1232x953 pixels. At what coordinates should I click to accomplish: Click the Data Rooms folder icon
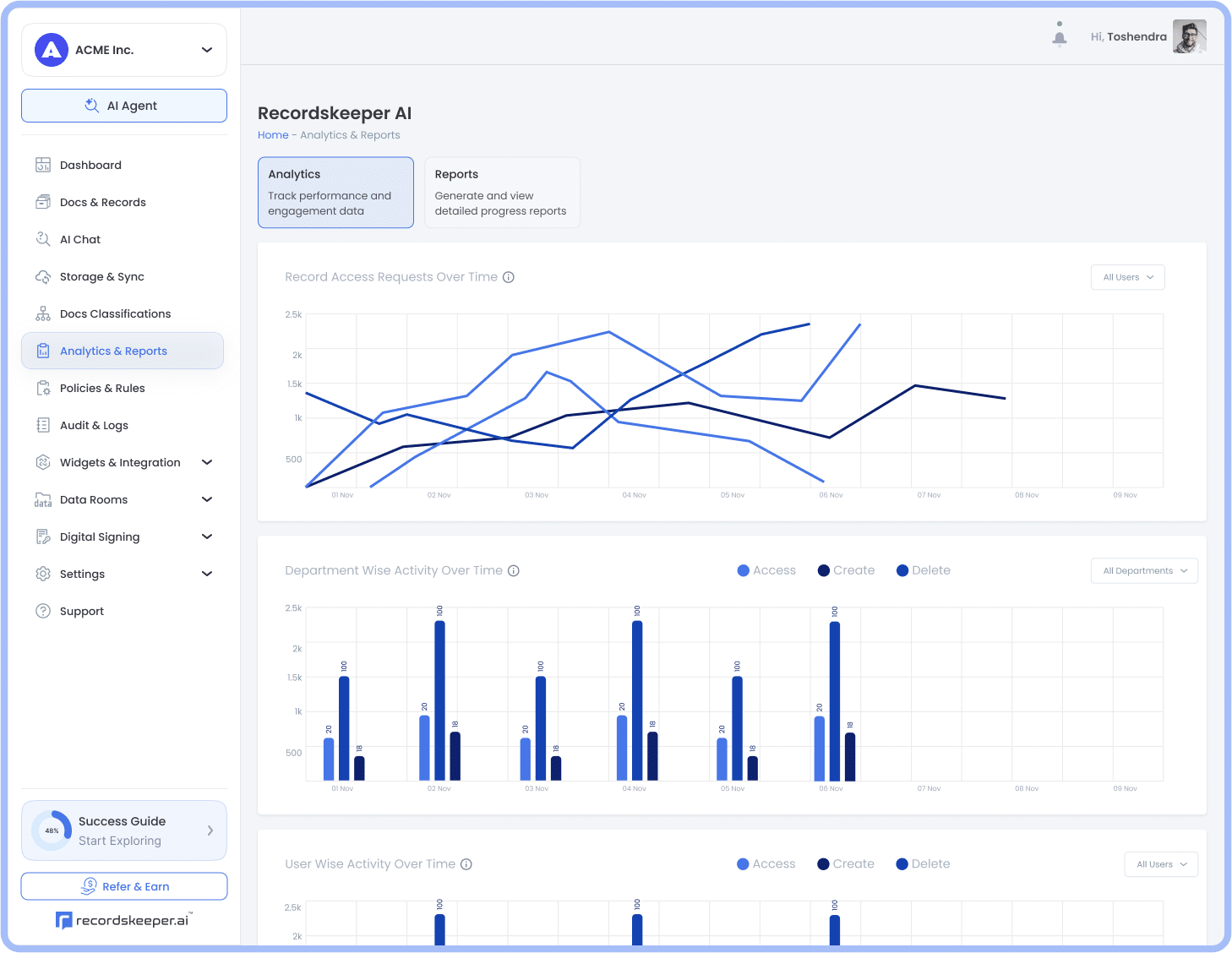(x=43, y=499)
